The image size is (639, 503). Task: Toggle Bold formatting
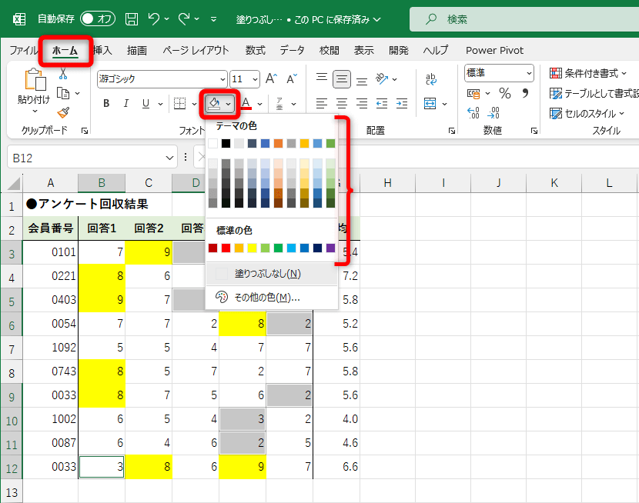106,104
